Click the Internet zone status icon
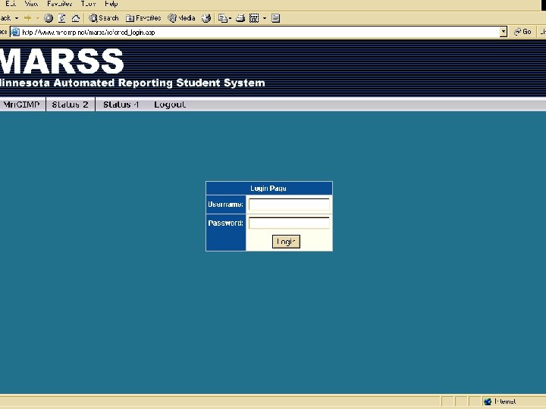Screen dimensions: 546x409 coord(488,401)
